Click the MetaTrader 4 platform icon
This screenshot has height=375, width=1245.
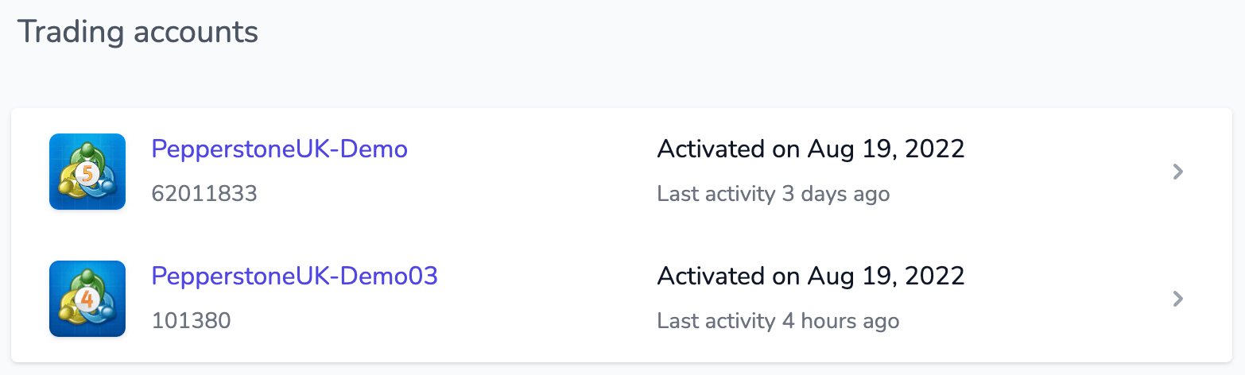(87, 299)
